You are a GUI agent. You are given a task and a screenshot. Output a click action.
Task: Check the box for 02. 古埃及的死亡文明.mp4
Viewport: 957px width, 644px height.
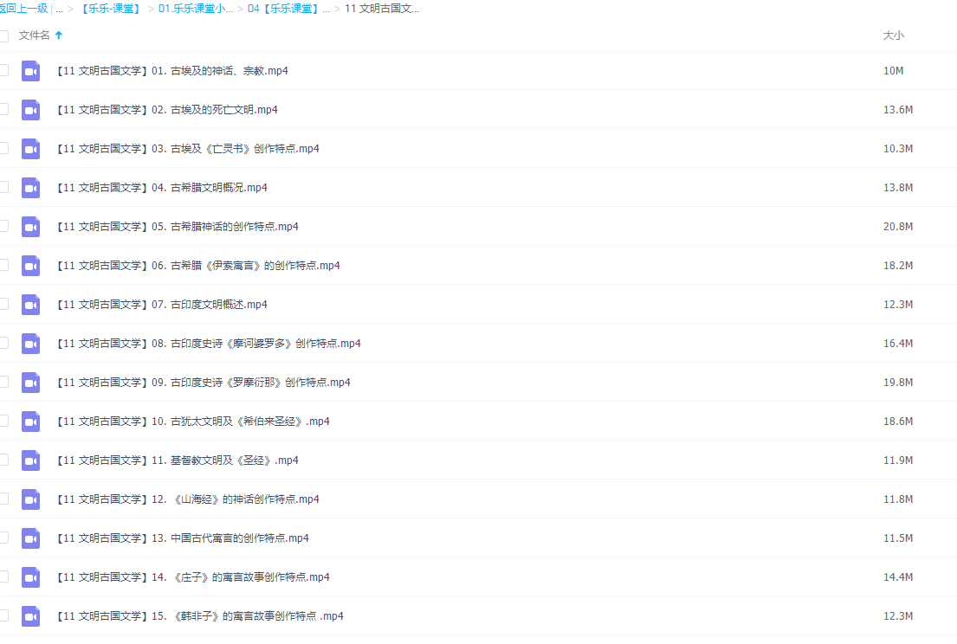[x=3, y=109]
